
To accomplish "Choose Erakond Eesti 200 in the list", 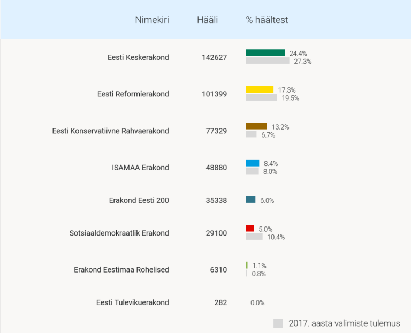I will [139, 201].
